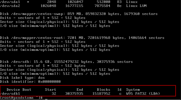
Task: Click the /dev/sda1 partition name
Action: pyautogui.click(x=9, y=2)
